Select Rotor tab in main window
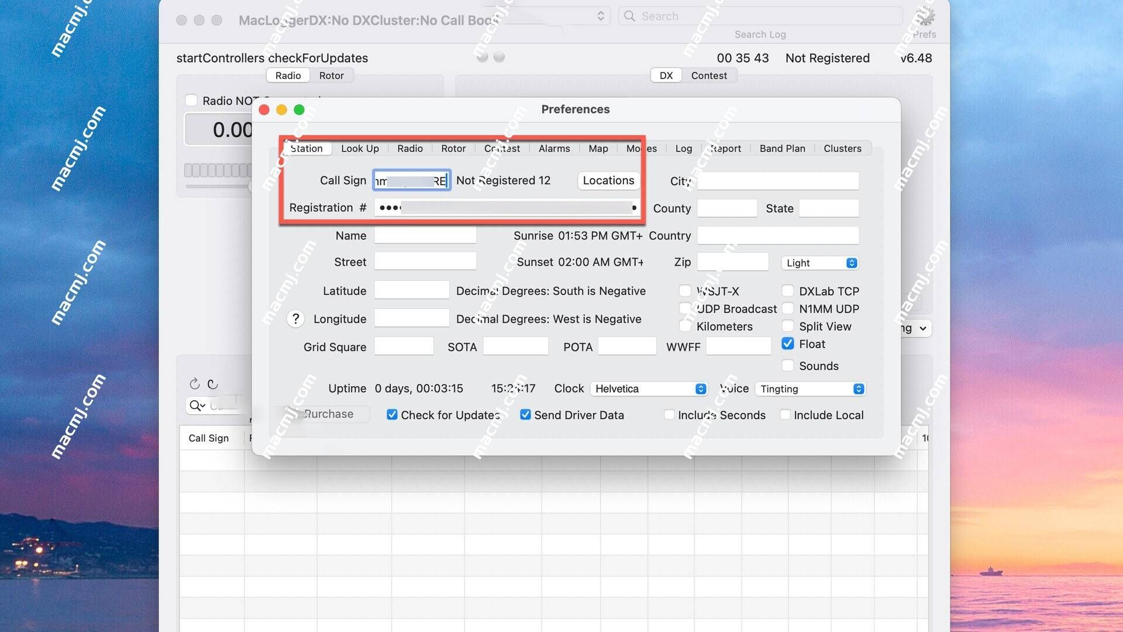Viewport: 1123px width, 632px height. [x=331, y=75]
